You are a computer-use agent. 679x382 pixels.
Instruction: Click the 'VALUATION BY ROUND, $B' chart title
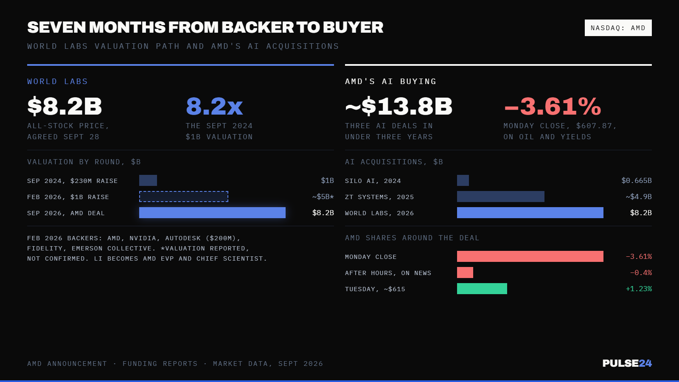pos(84,162)
